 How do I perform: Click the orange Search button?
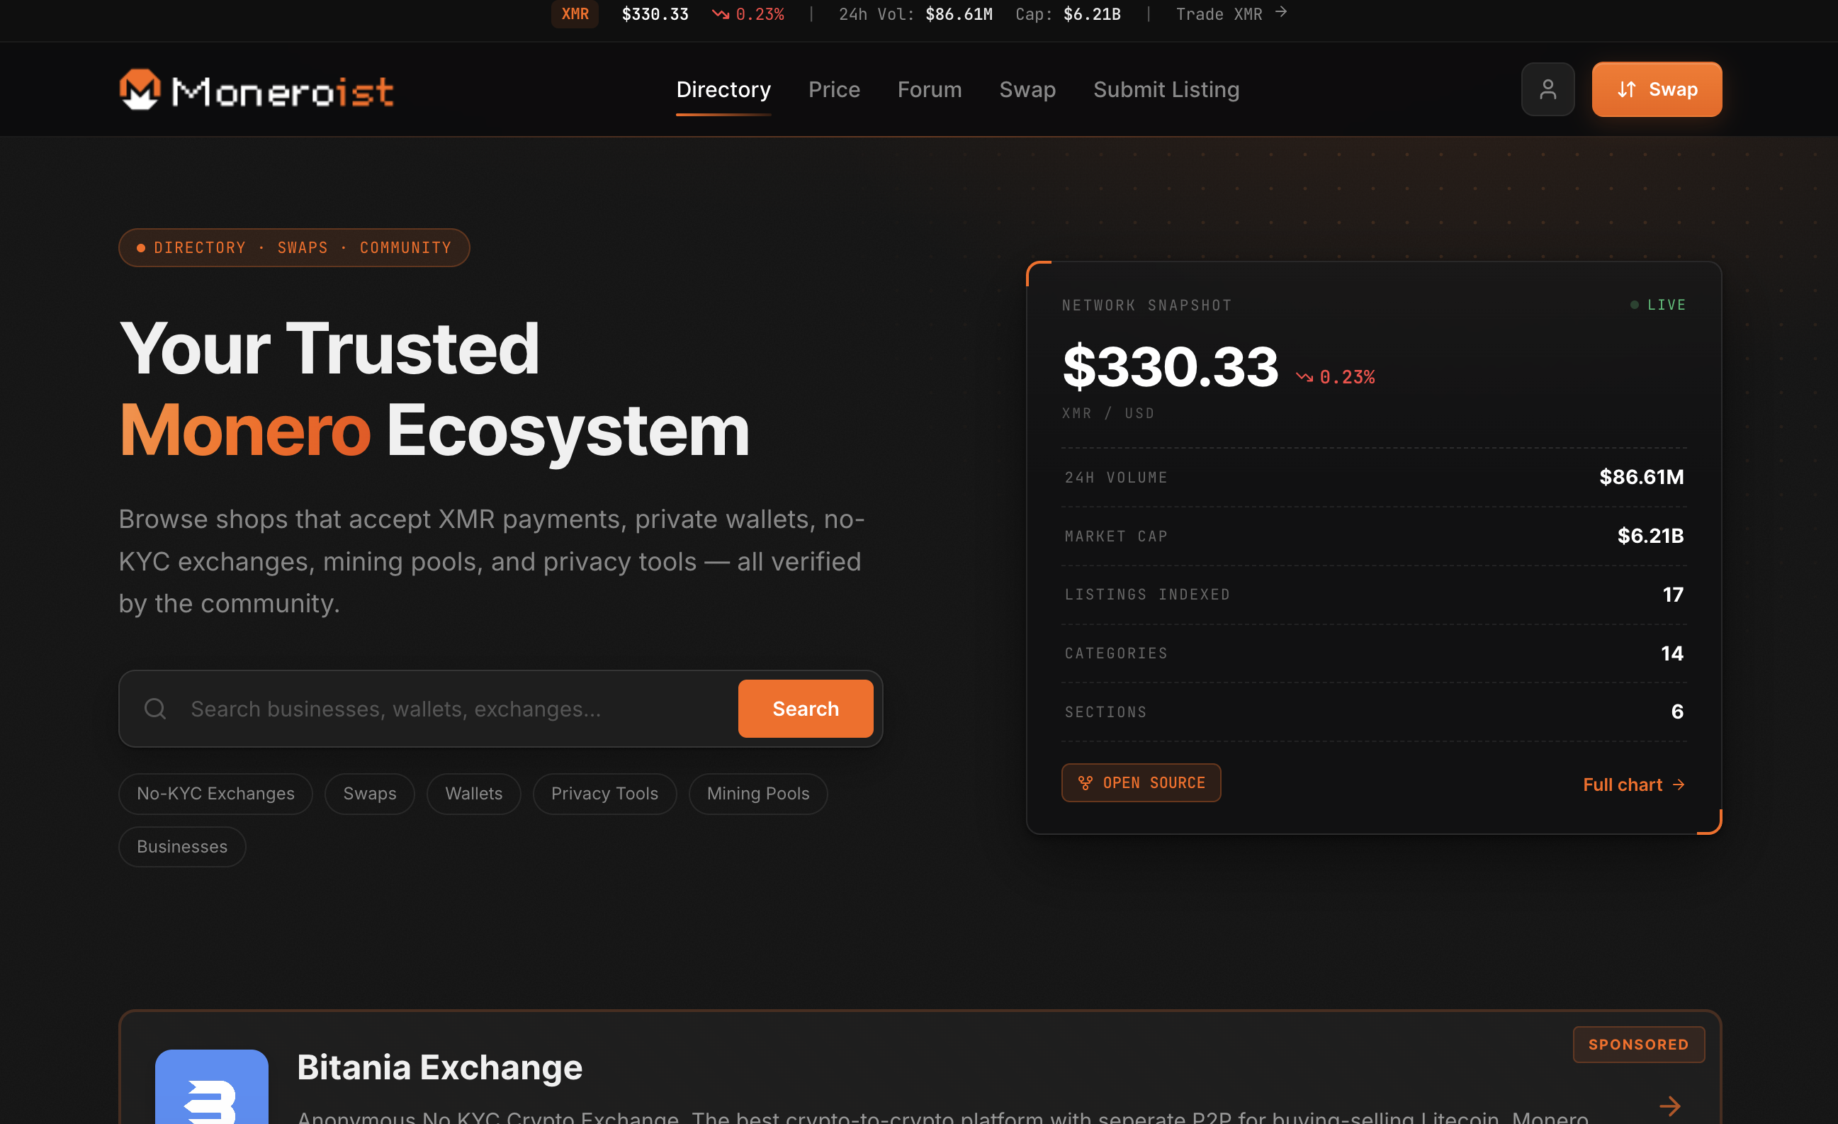[x=806, y=709]
